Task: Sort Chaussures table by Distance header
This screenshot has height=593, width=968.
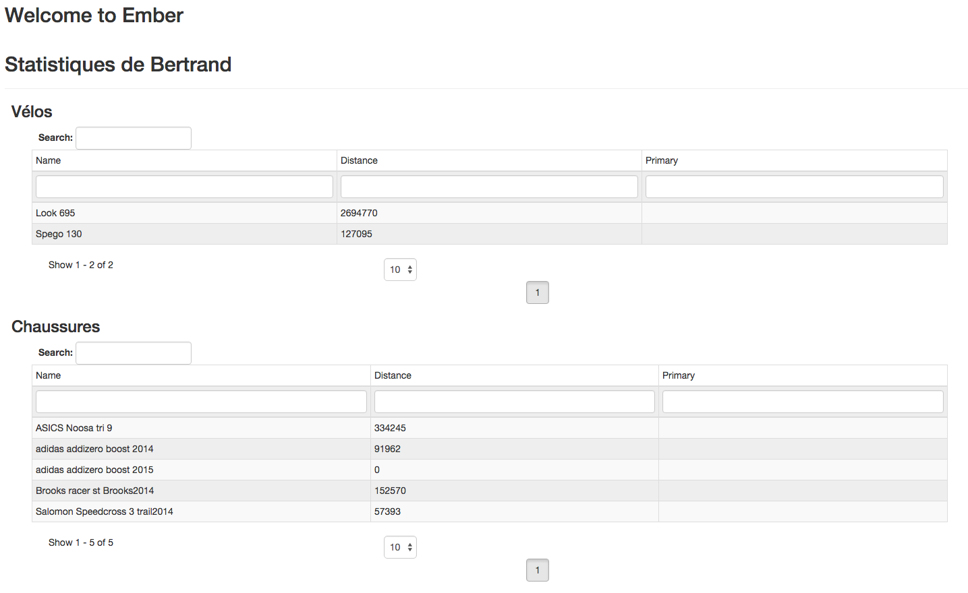Action: pyautogui.click(x=393, y=375)
